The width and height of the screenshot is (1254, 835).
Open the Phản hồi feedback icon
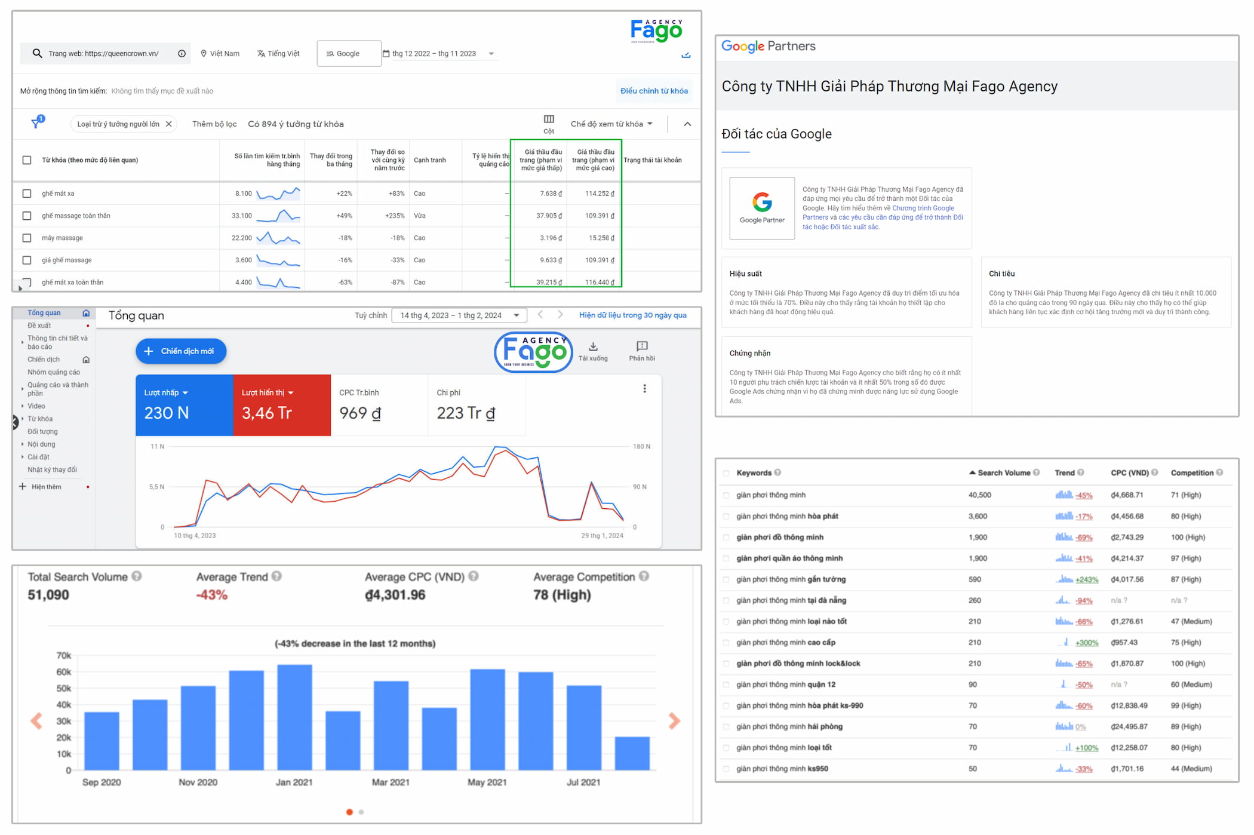click(x=642, y=346)
